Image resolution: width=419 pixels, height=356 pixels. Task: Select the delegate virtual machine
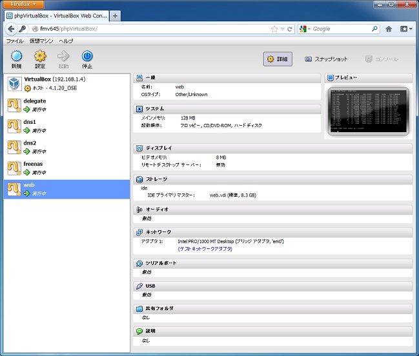click(66, 105)
